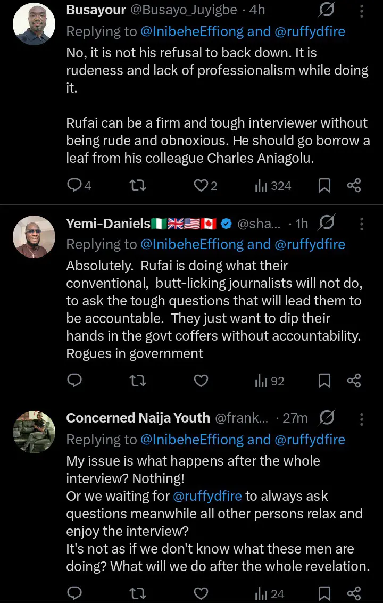The width and height of the screenshot is (383, 603).
Task: Share Busayour's tweet
Action: pos(354,185)
